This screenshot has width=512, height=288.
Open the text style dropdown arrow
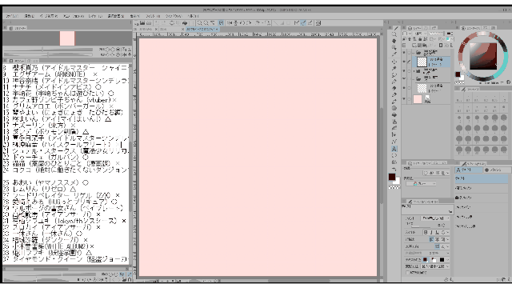pos(448,233)
